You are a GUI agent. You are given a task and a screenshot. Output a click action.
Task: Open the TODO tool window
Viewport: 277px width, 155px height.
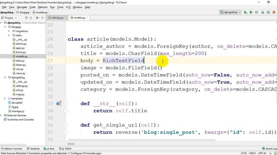[65, 149]
